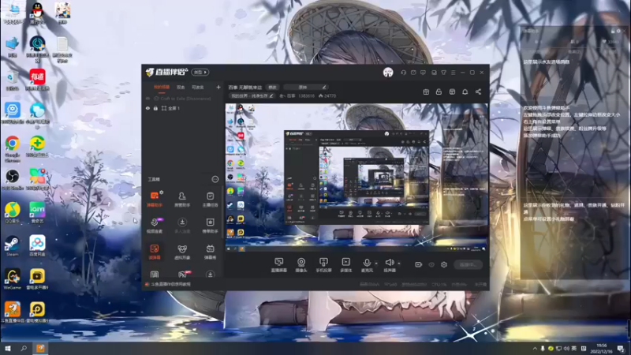This screenshot has height=355, width=631.
Task: Open taskbar search magnifier
Action: (24, 349)
